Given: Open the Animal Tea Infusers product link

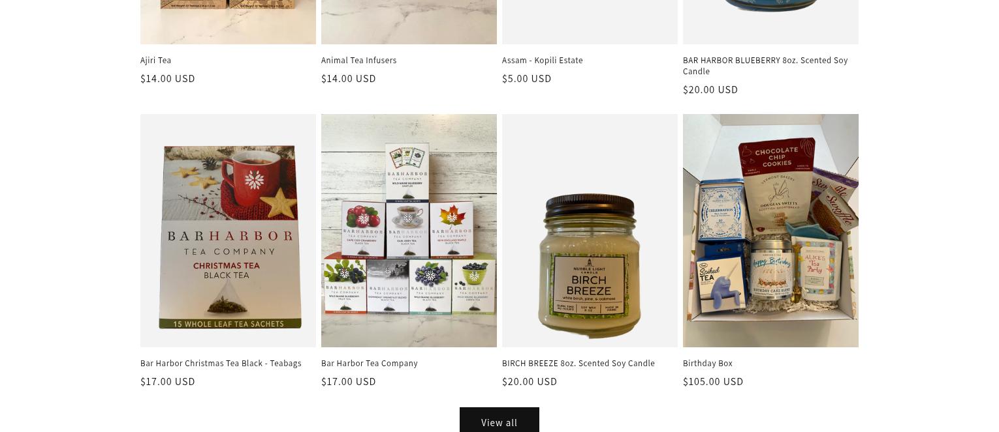Looking at the screenshot, I should tap(358, 61).
